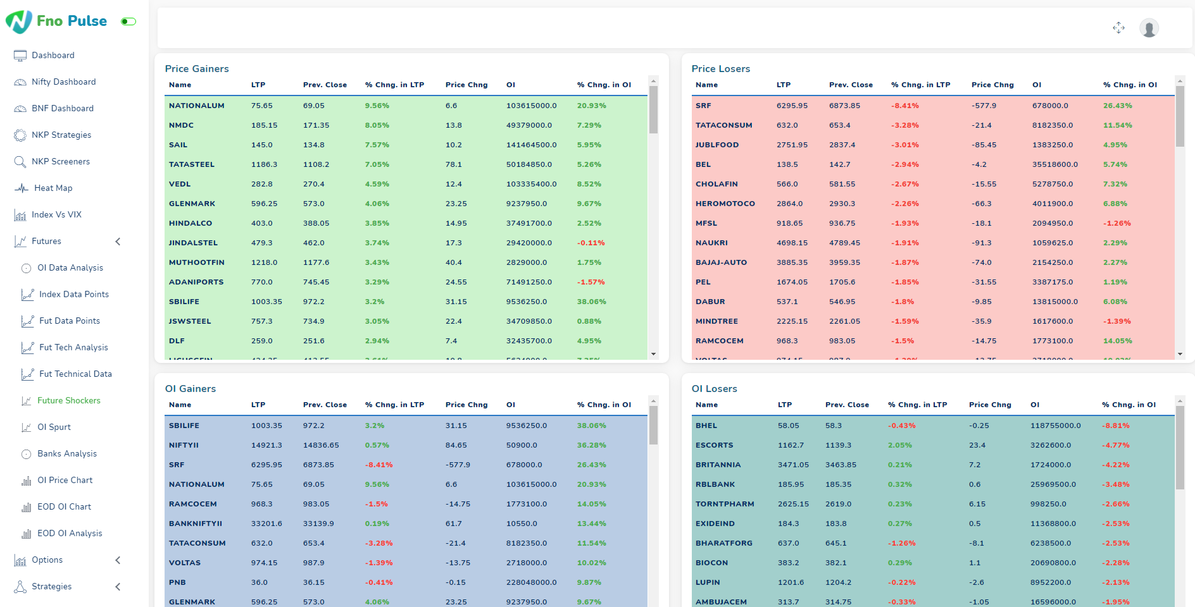
Task: Click the Fno Pulse logo icon
Action: pos(19,21)
